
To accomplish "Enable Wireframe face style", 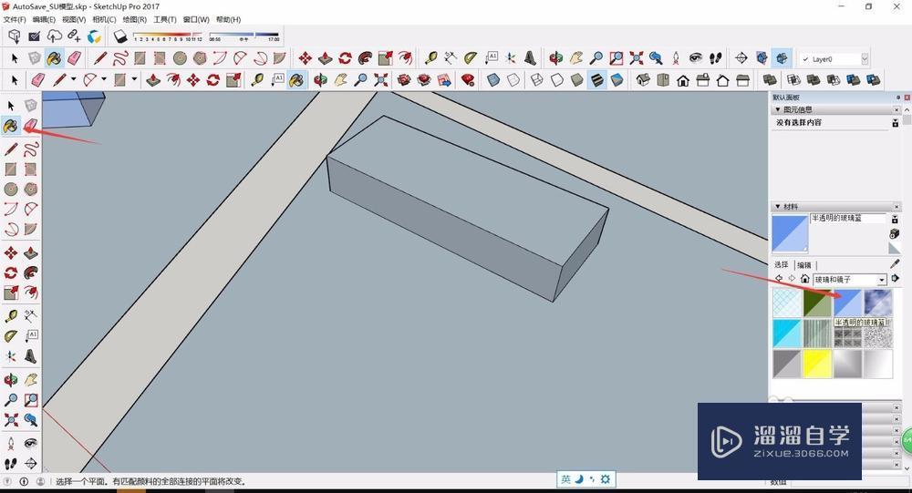I will tap(537, 79).
